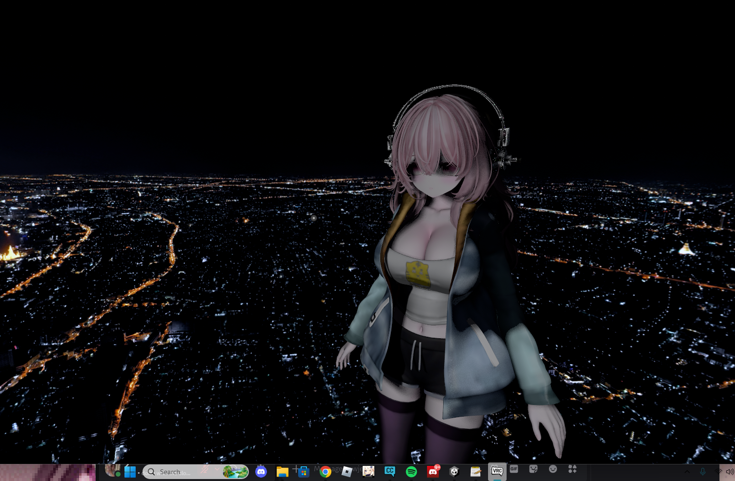Open File Explorer from the taskbar
The height and width of the screenshot is (481, 735).
282,472
